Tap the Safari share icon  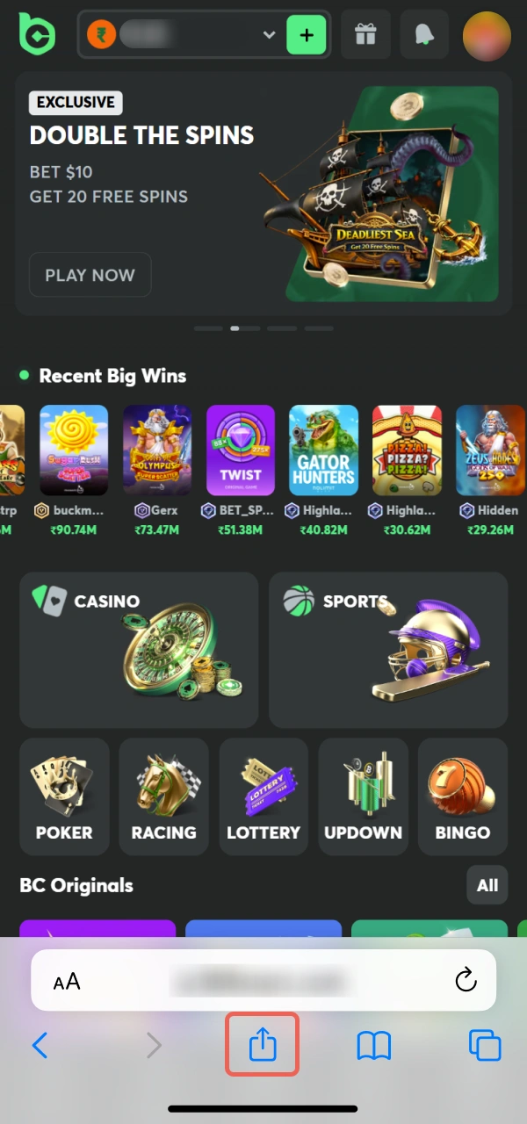pyautogui.click(x=263, y=1044)
